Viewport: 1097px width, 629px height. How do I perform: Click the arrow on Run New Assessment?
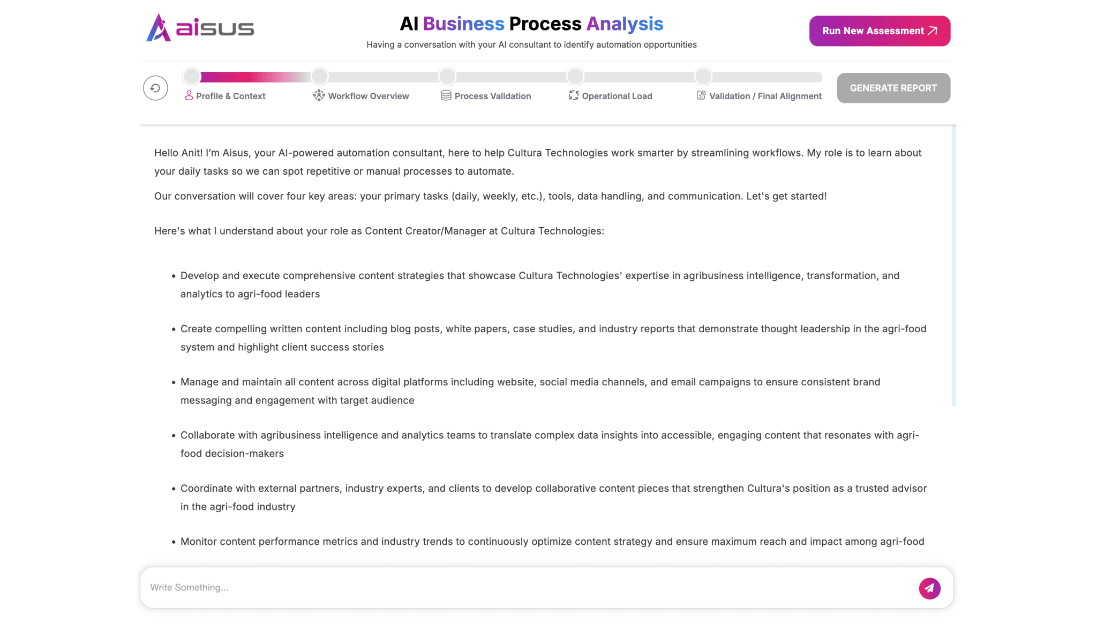(x=933, y=31)
